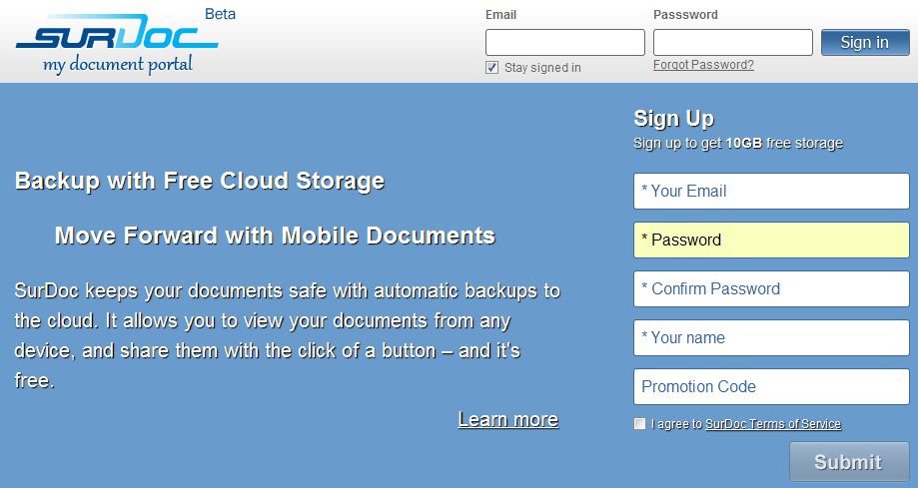Image resolution: width=918 pixels, height=488 pixels.
Task: Uncheck the Stay signed in checkbox
Action: tap(491, 68)
